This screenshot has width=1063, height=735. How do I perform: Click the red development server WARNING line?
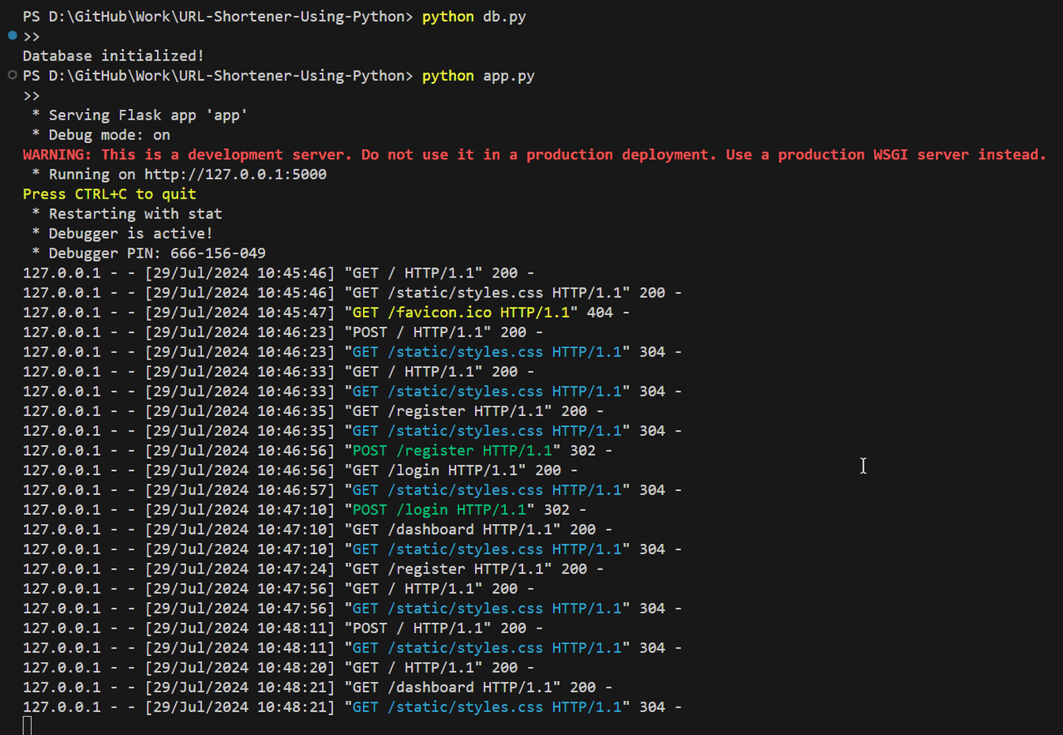pyautogui.click(x=534, y=154)
